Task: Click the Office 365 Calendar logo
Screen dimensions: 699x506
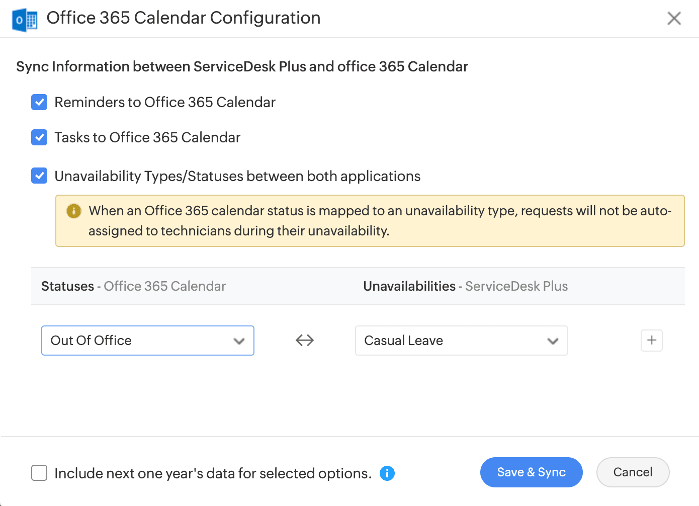Action: (x=24, y=18)
